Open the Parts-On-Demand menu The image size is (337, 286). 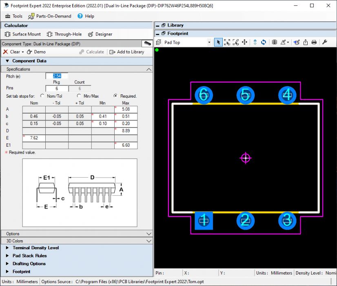50,16
